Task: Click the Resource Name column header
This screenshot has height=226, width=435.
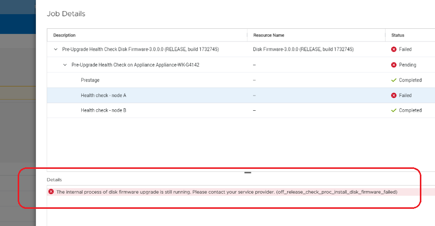Action: (268, 35)
